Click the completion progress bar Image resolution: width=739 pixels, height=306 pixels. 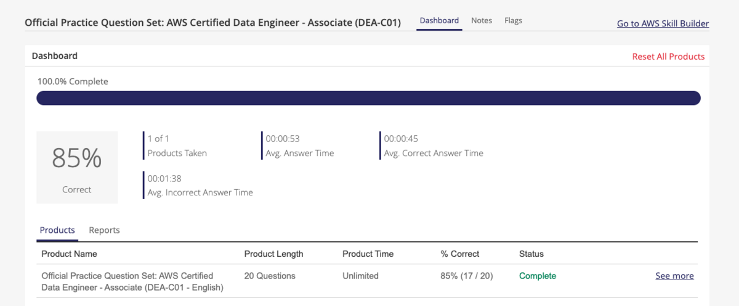(x=368, y=98)
